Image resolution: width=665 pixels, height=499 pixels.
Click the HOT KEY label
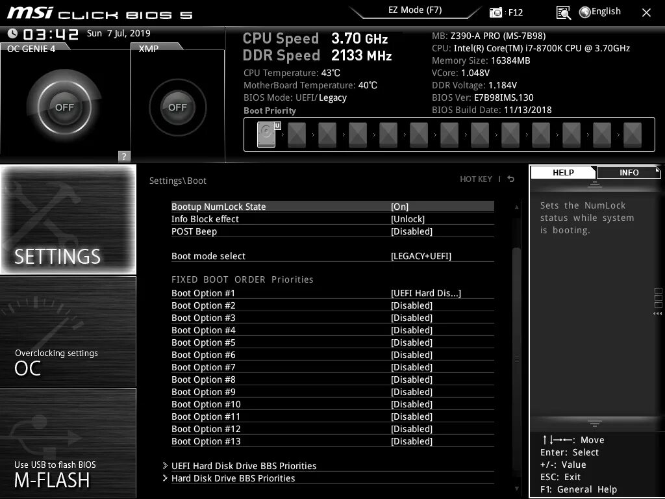click(x=476, y=179)
